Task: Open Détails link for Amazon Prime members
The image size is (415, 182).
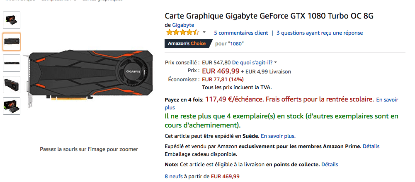Action: point(371,146)
